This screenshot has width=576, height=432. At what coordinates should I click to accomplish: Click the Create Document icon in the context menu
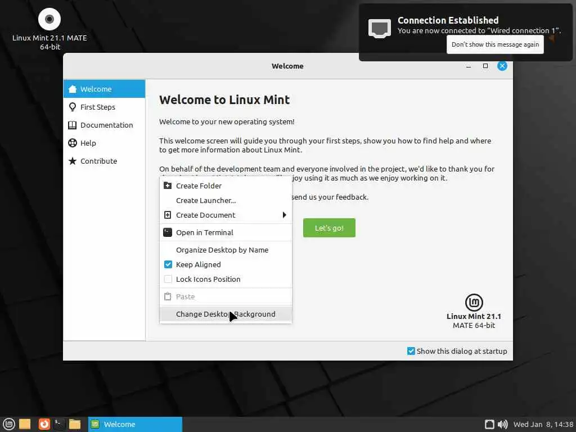click(168, 215)
